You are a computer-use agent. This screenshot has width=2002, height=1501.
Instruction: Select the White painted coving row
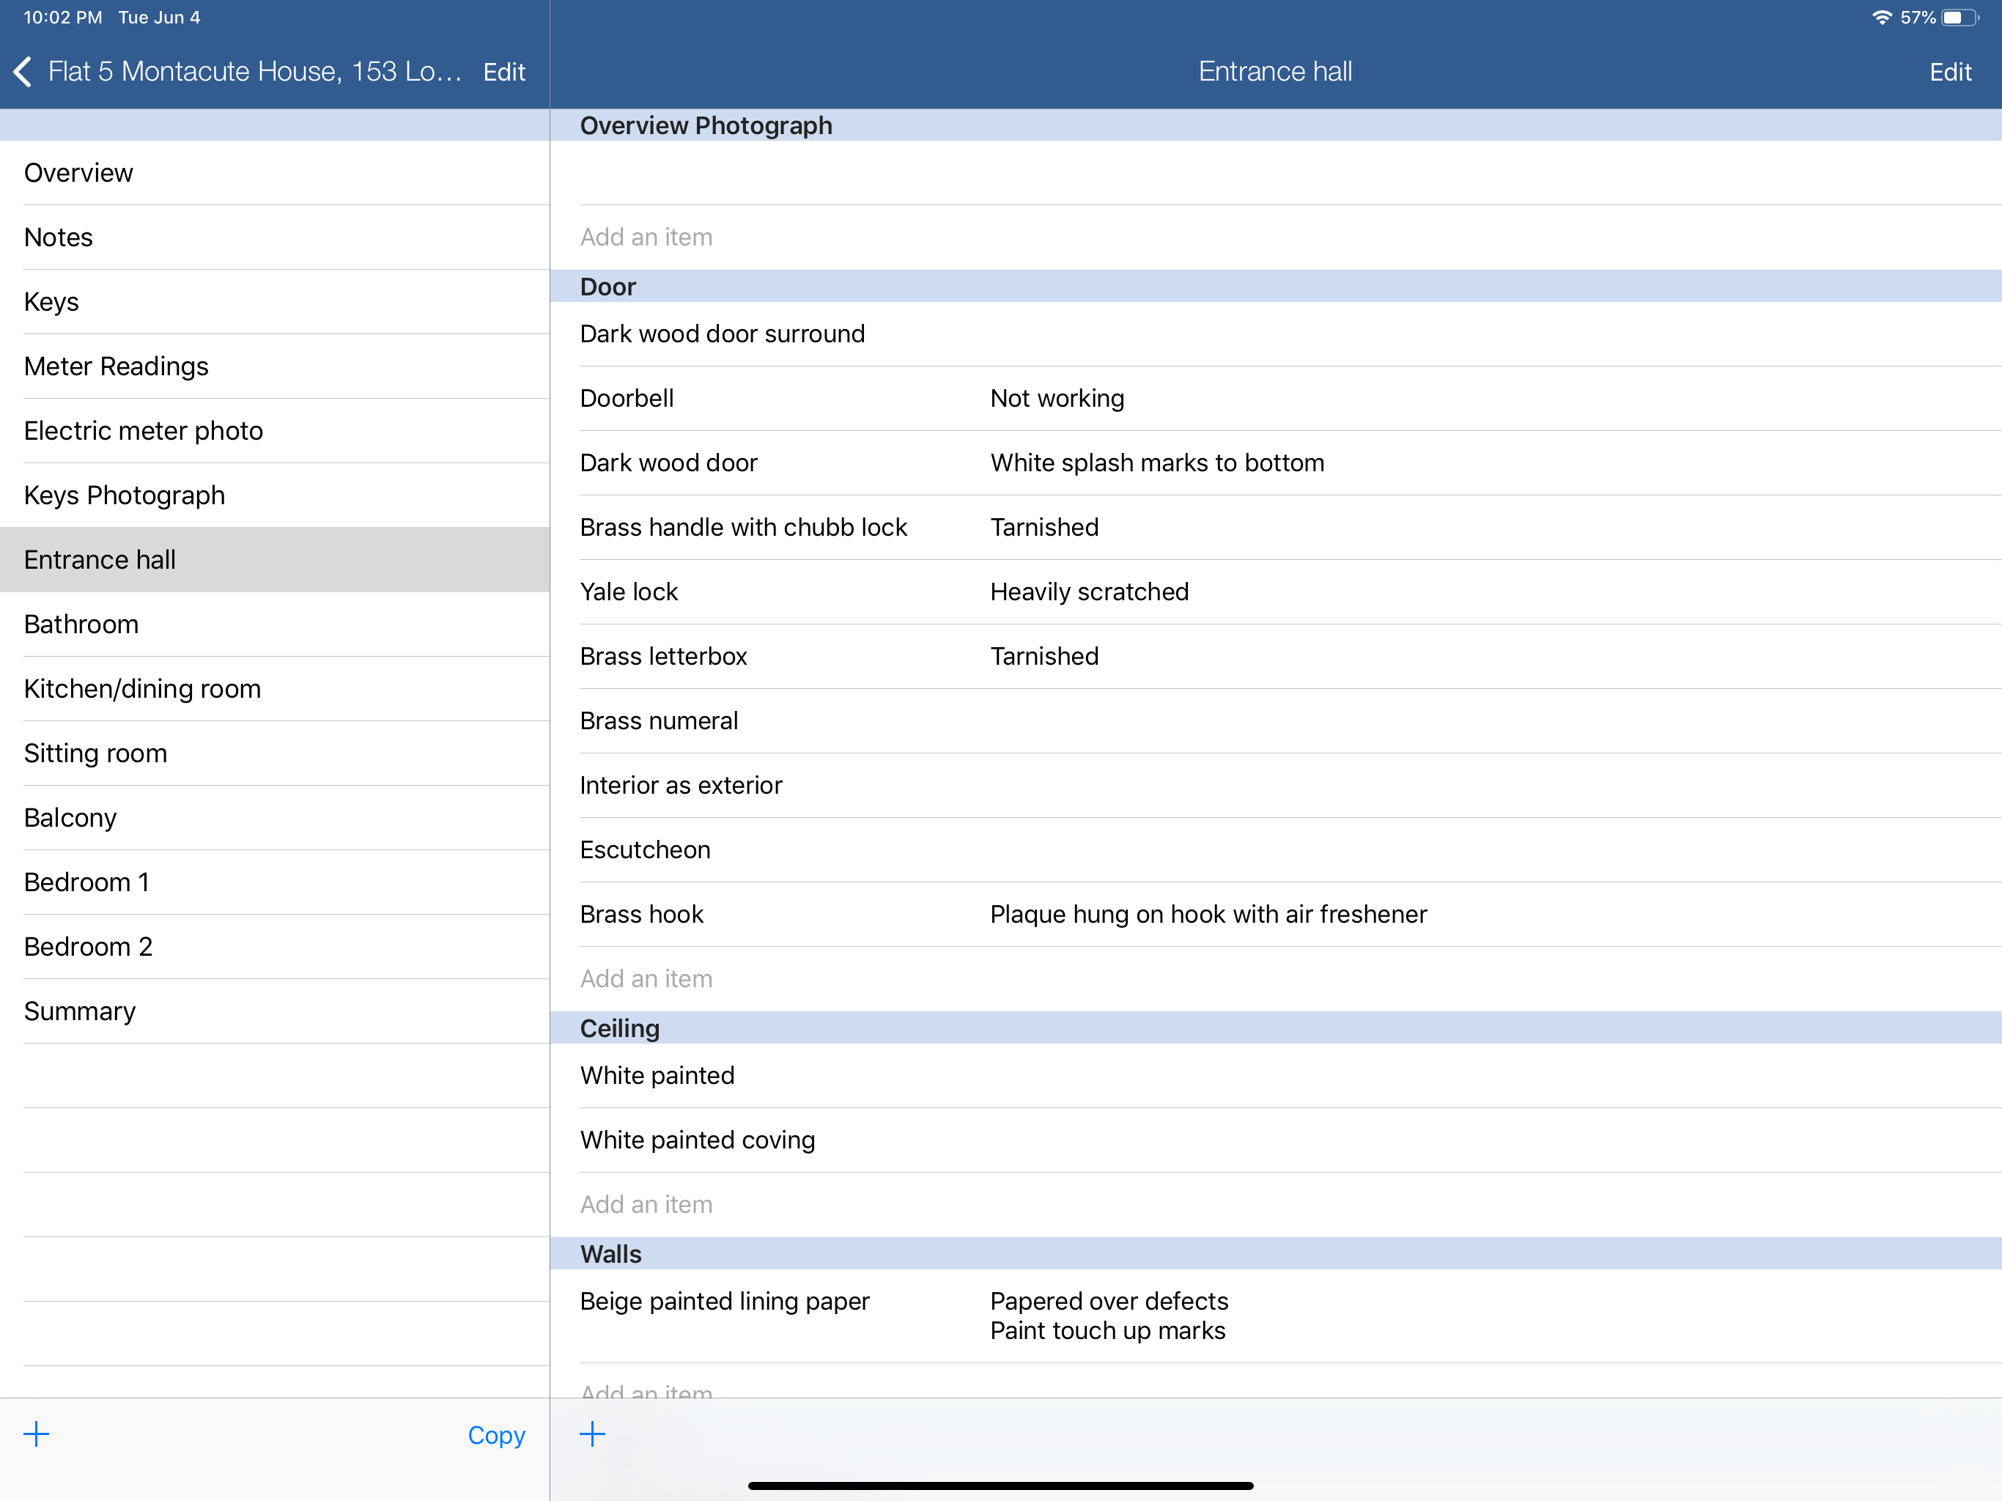tap(1276, 1140)
